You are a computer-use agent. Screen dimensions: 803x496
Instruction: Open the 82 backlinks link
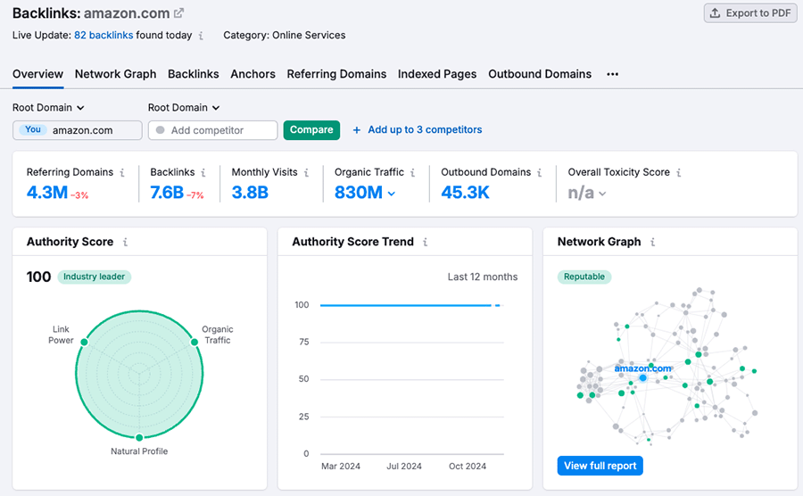(x=103, y=36)
